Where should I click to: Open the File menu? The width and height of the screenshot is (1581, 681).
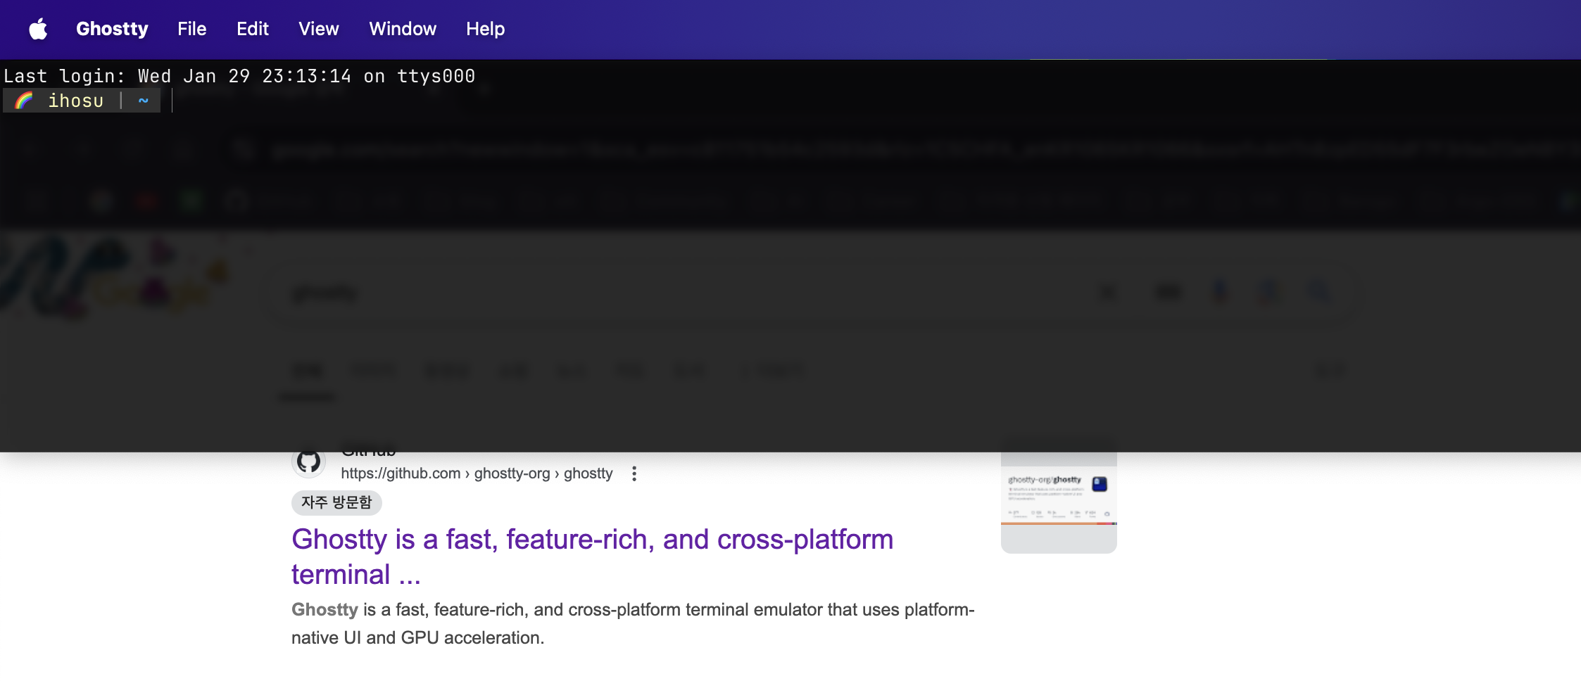tap(191, 29)
